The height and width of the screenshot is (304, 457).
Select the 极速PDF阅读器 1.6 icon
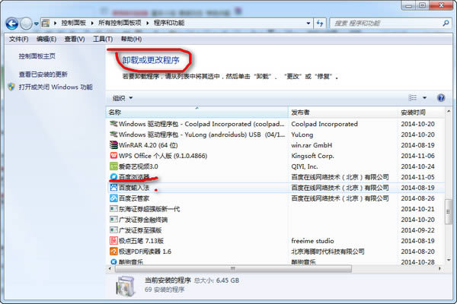click(x=113, y=251)
